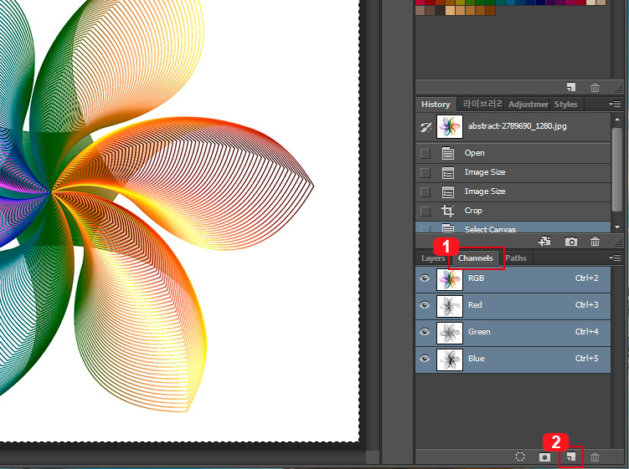Hide the Blue channel eye

pos(425,359)
